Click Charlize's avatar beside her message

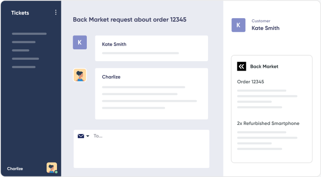tap(80, 75)
